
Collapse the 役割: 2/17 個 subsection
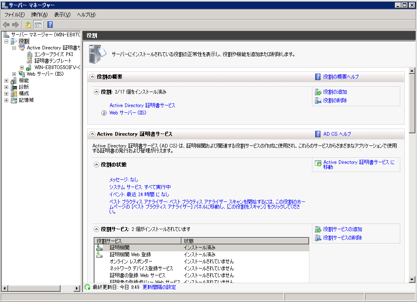(96, 92)
